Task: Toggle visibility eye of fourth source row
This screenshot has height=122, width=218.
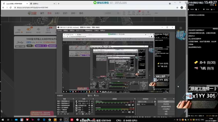Action: tap(89, 108)
